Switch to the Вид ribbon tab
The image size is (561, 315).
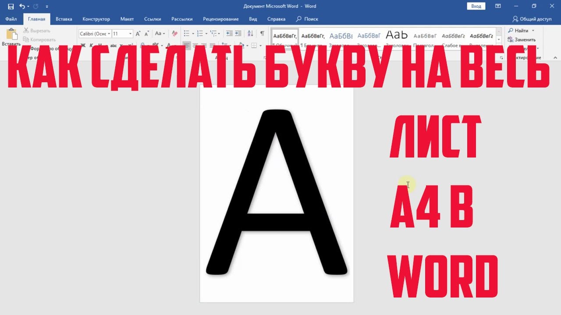pos(253,19)
